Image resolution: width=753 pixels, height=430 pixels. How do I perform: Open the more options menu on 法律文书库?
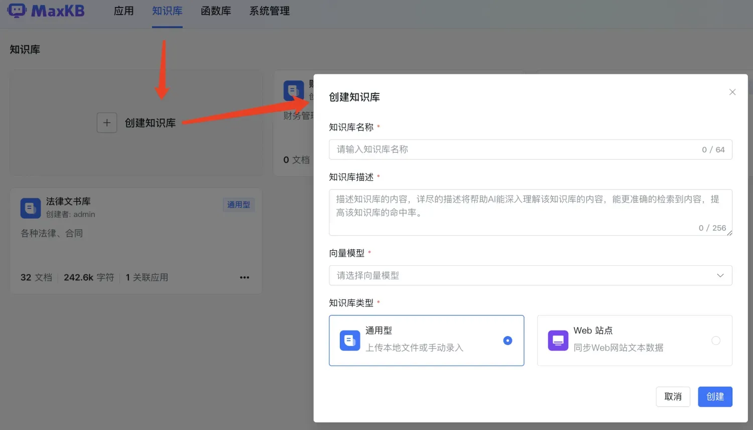point(244,277)
